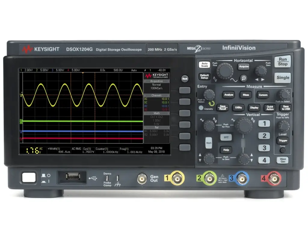
Task: Push the large Horizontal scale knob
Action: (225, 71)
